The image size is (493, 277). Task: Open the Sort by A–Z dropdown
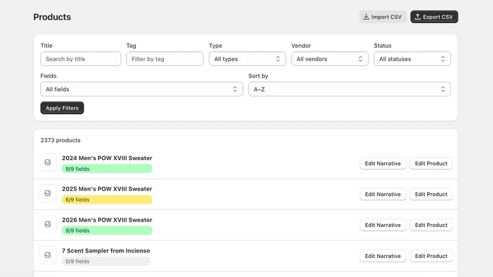[x=349, y=89]
